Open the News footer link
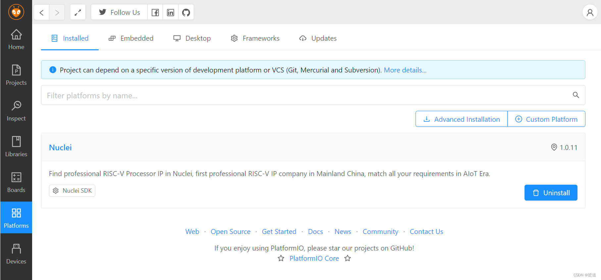Viewport: 601px width, 280px height. (343, 232)
